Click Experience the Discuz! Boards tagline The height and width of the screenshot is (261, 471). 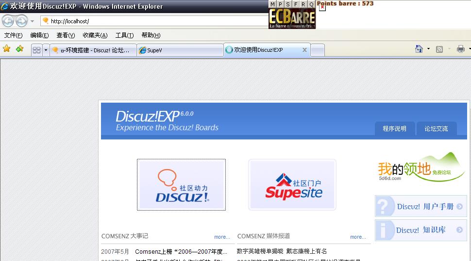click(x=167, y=127)
